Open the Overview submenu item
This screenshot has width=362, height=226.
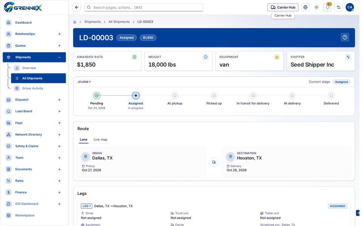coord(38,68)
